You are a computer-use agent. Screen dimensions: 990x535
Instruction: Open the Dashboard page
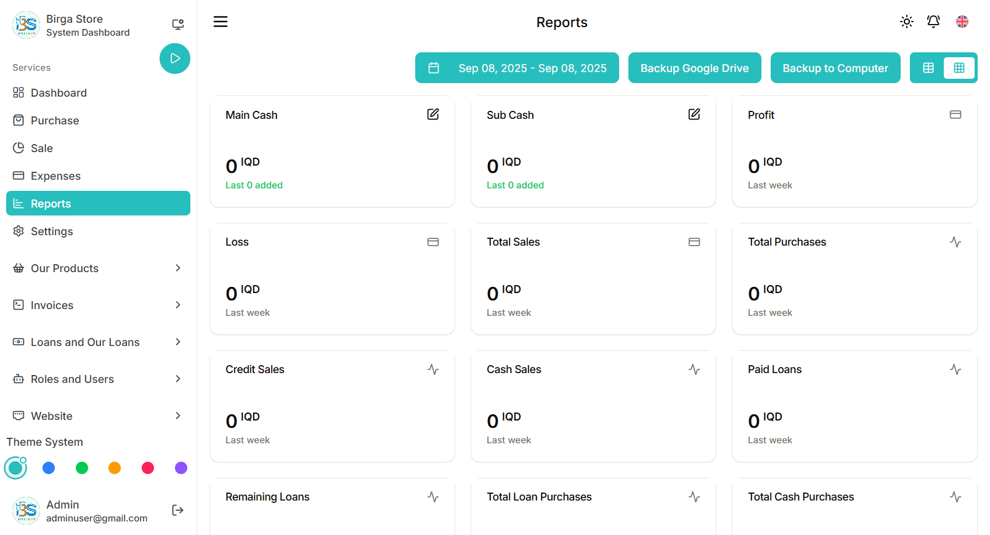click(59, 93)
